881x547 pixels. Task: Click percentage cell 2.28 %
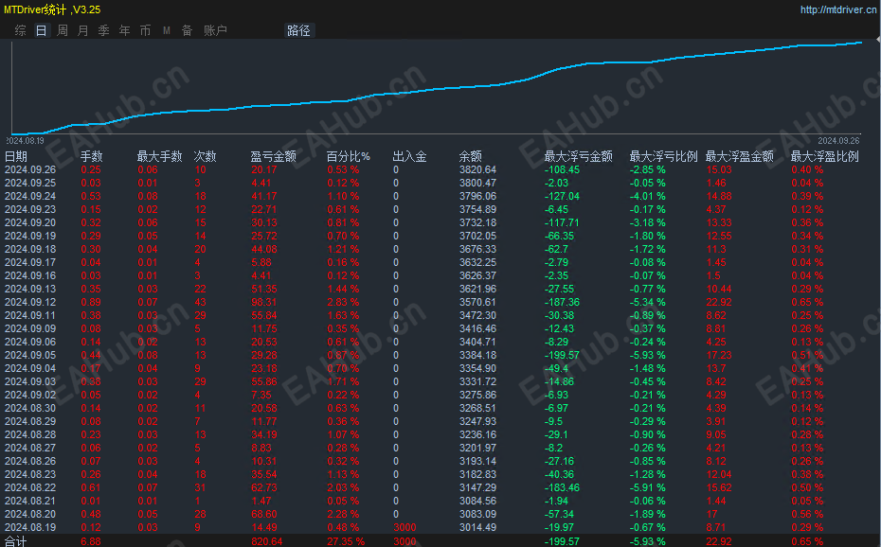click(x=343, y=514)
